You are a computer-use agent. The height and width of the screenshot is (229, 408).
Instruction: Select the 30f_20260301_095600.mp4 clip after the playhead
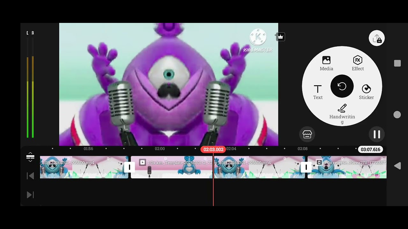(x=259, y=167)
